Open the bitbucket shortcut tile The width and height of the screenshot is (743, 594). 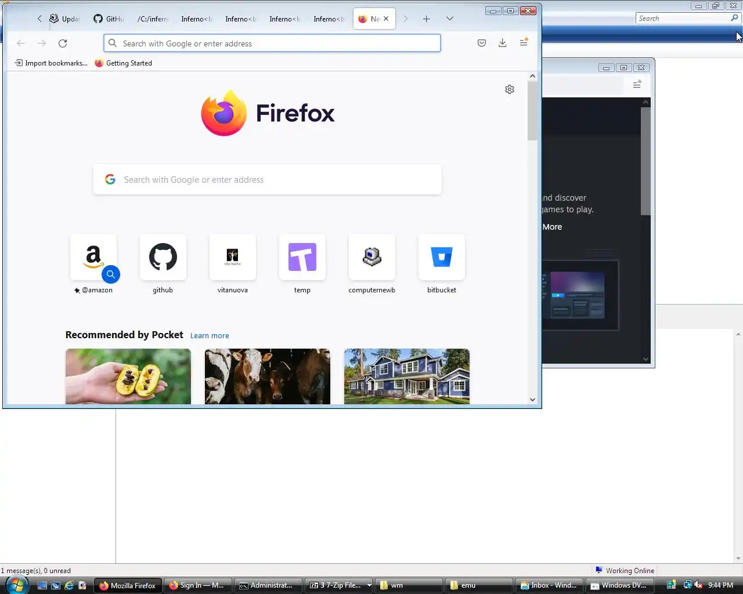(x=442, y=257)
